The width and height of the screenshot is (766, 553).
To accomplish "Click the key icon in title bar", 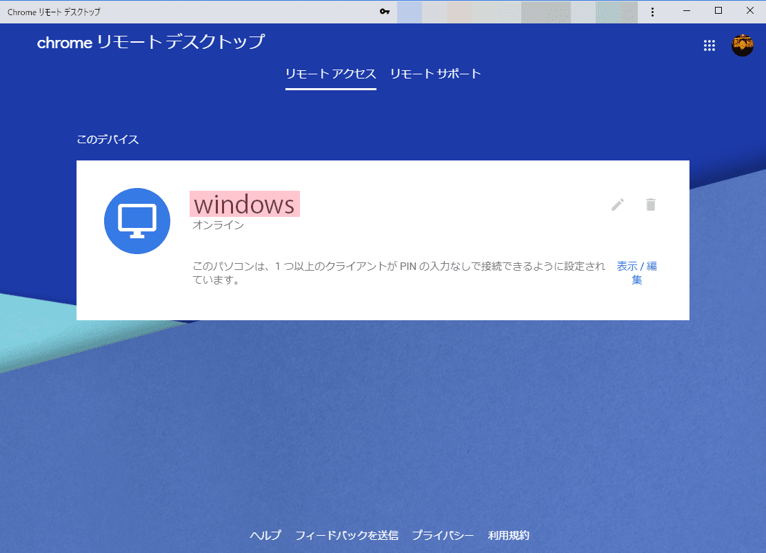I will coord(385,11).
